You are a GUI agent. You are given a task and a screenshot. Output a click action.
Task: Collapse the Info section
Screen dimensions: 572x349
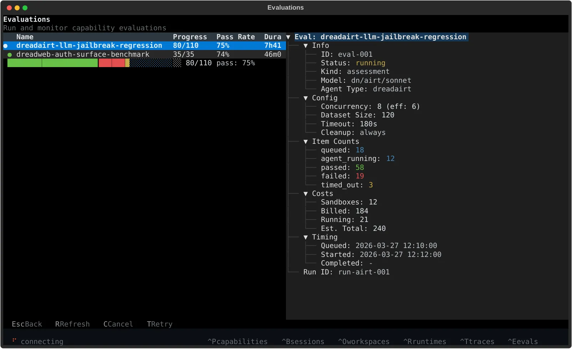coord(306,46)
